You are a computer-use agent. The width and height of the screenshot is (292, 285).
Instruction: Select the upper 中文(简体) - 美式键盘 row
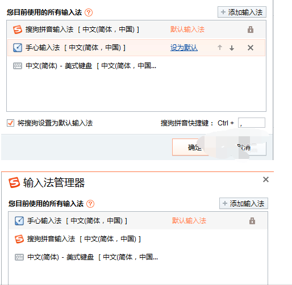[x=136, y=66]
